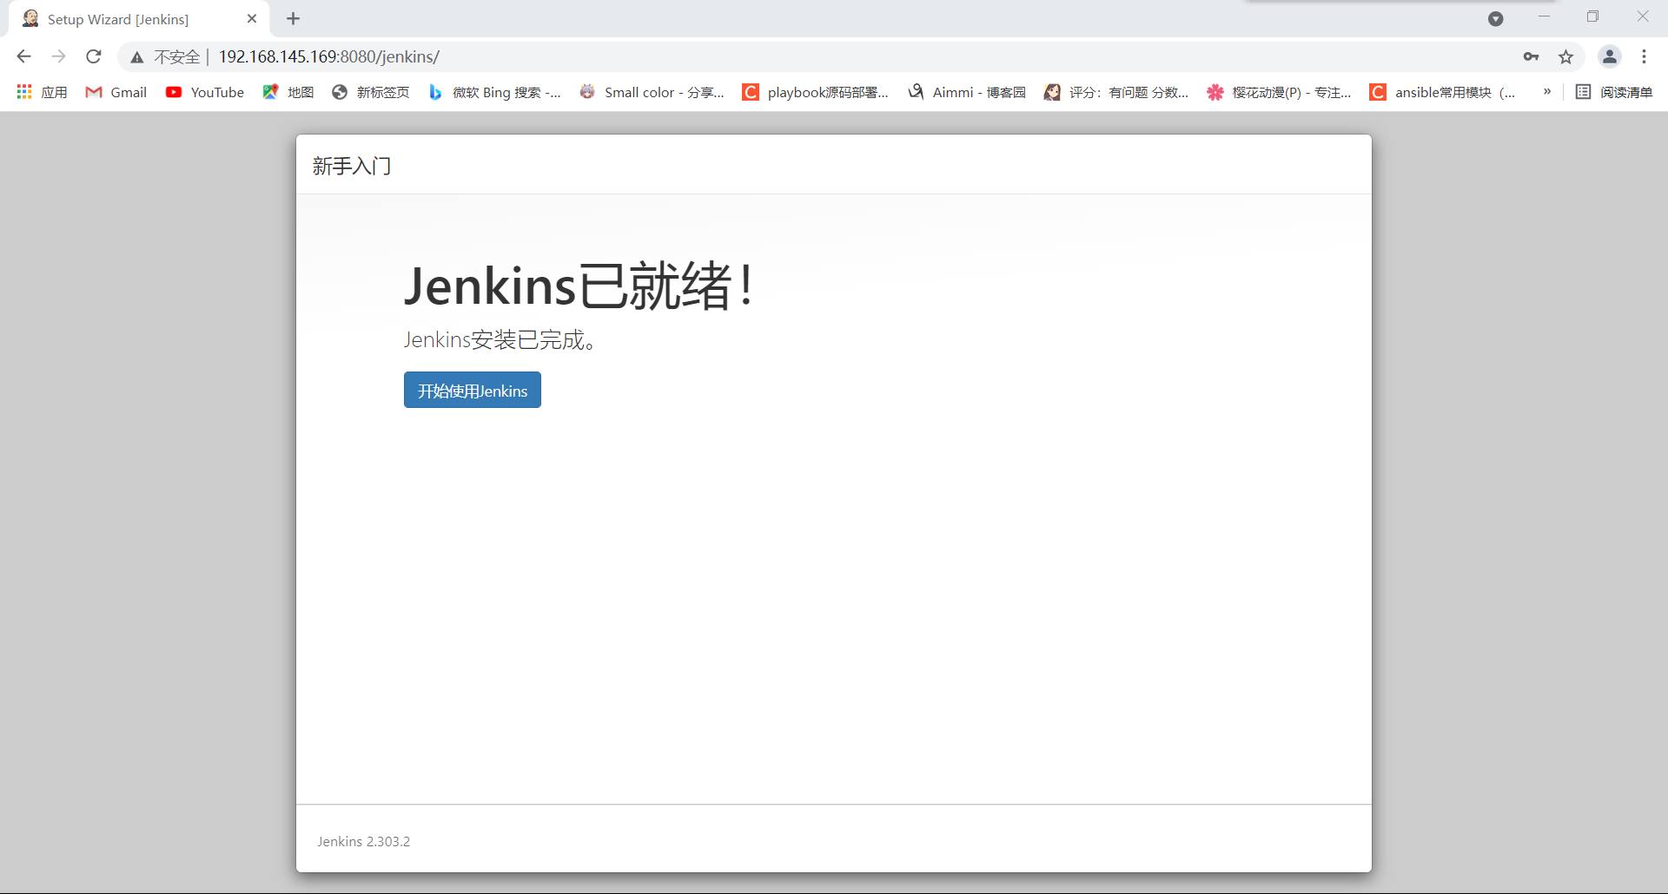
Task: Open the Chrome profile avatar
Action: (x=1610, y=56)
